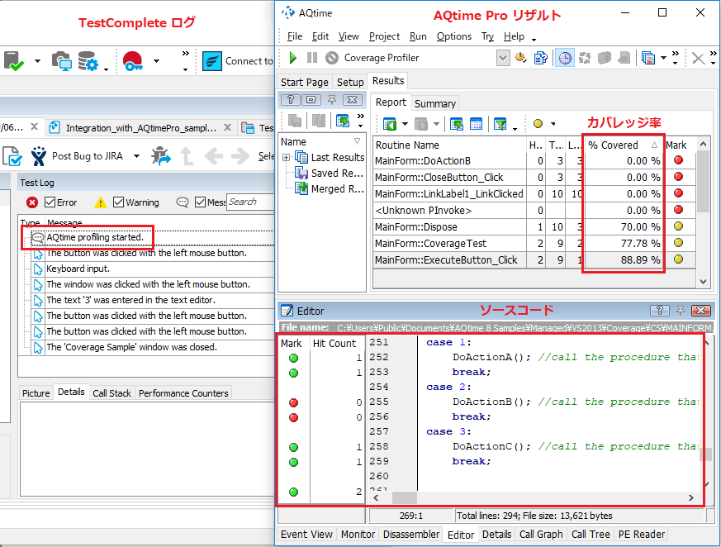Click the computers network icon in TestComplete toolbar
The image size is (721, 547).
[62, 61]
